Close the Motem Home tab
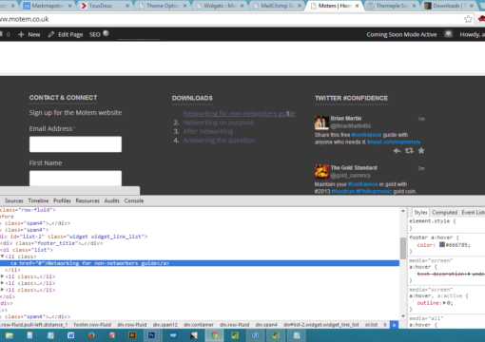This screenshot has height=342, width=485. click(357, 6)
